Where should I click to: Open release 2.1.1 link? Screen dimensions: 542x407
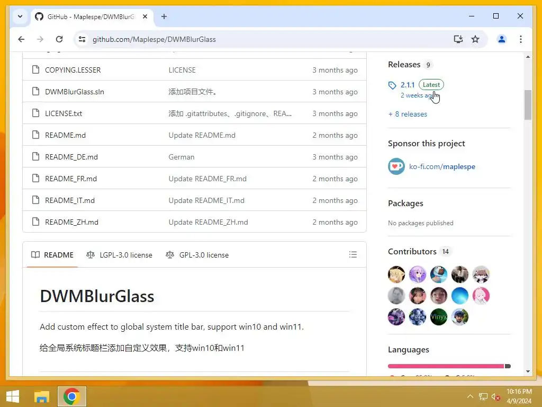(408, 85)
